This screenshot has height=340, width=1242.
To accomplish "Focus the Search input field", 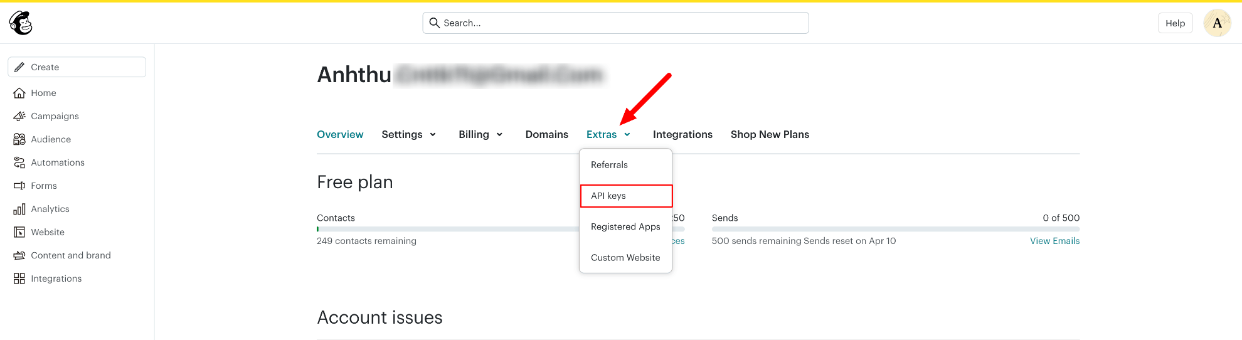I will (x=615, y=23).
